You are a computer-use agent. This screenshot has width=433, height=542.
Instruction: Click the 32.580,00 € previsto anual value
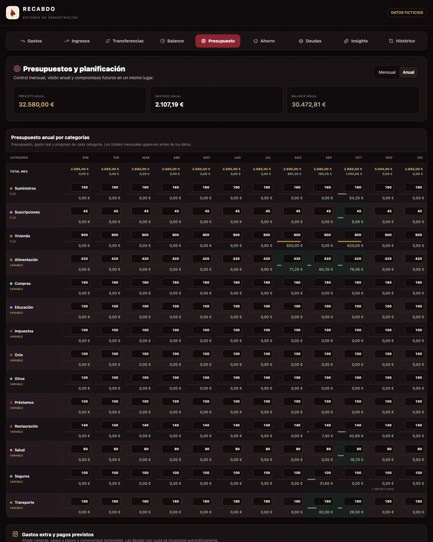[x=36, y=104]
